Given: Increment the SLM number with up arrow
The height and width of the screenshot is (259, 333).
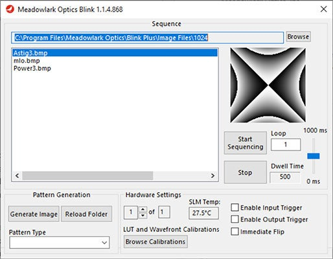Looking at the screenshot, I should 143,209.
